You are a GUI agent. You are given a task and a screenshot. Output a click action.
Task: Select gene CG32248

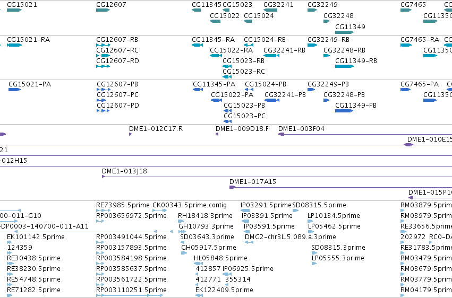pos(327,21)
